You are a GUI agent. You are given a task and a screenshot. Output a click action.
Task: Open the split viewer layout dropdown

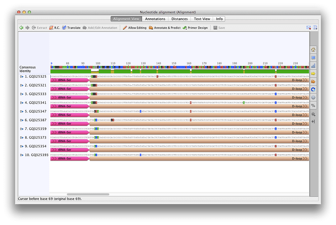click(x=315, y=28)
